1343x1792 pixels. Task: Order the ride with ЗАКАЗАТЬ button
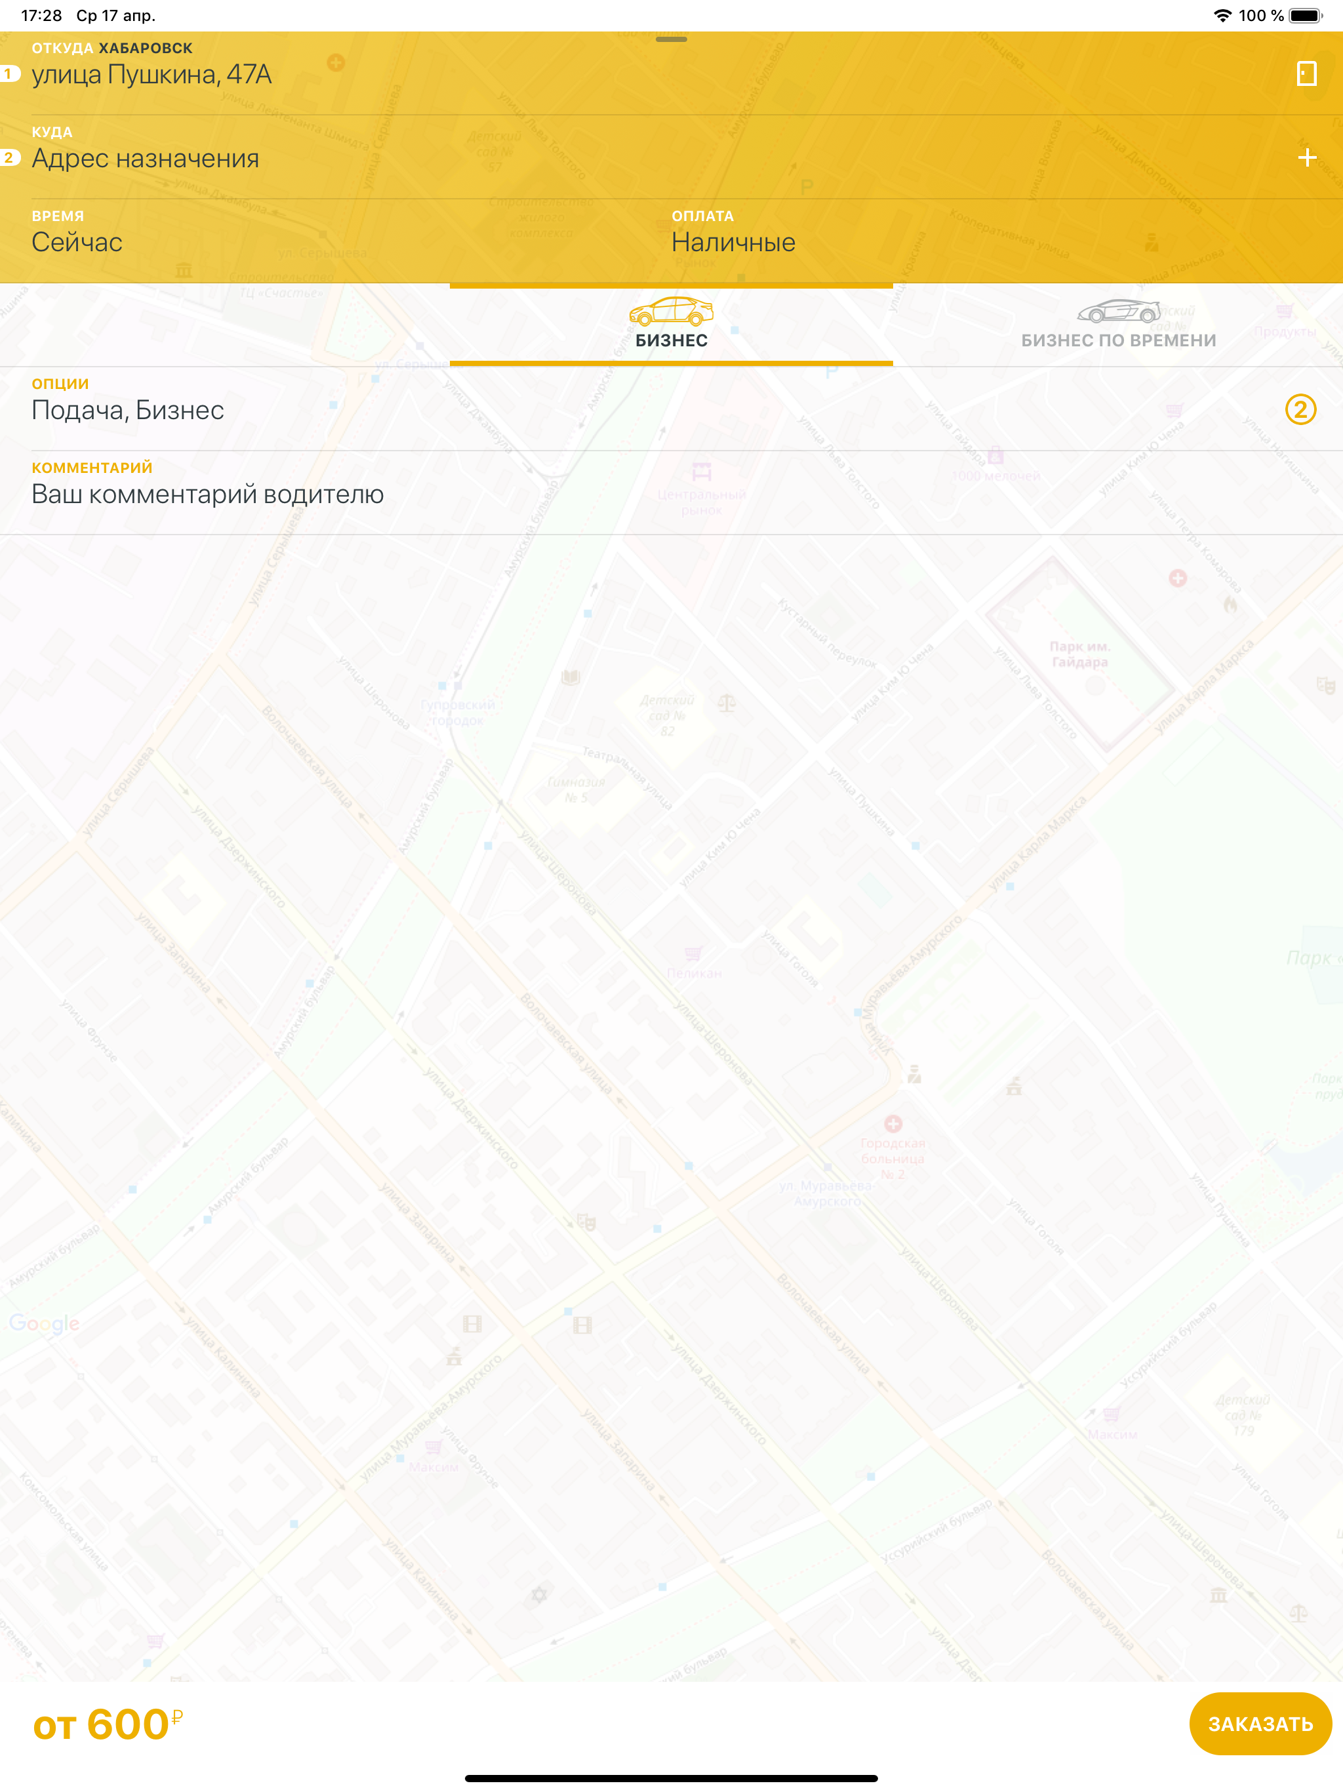click(x=1260, y=1723)
